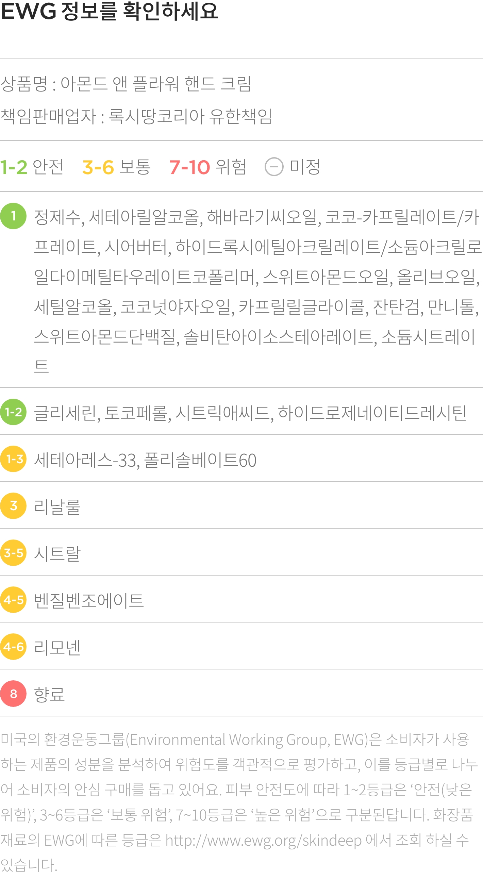Click the yellow 3-5 grade badge
This screenshot has height=879, width=483.
pos(13,553)
